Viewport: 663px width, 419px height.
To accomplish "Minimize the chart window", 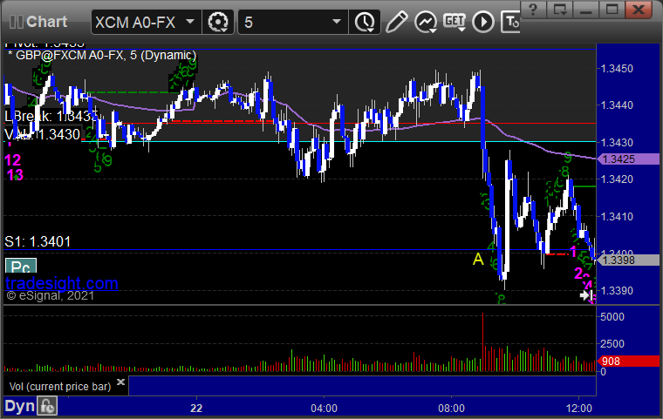I will point(585,10).
